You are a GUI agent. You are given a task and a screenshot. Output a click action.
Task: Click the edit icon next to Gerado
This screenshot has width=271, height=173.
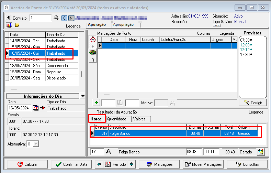261,152
